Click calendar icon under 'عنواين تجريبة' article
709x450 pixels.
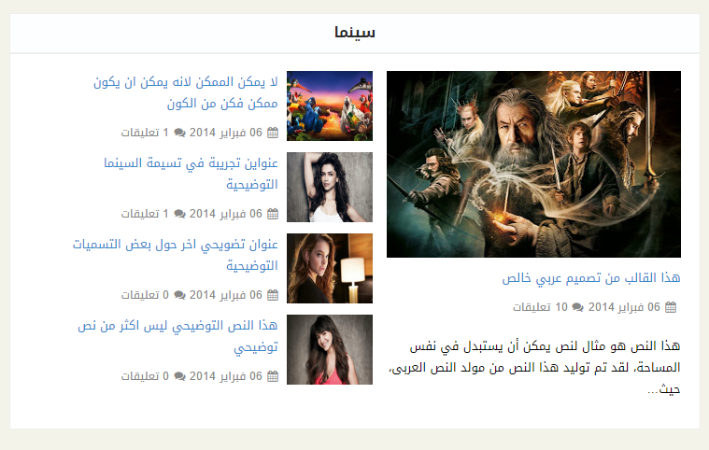click(x=273, y=214)
